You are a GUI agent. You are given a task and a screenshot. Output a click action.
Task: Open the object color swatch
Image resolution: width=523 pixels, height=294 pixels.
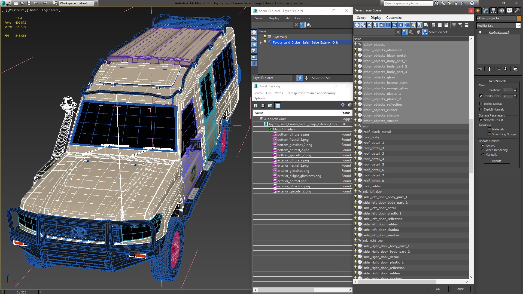(x=519, y=18)
